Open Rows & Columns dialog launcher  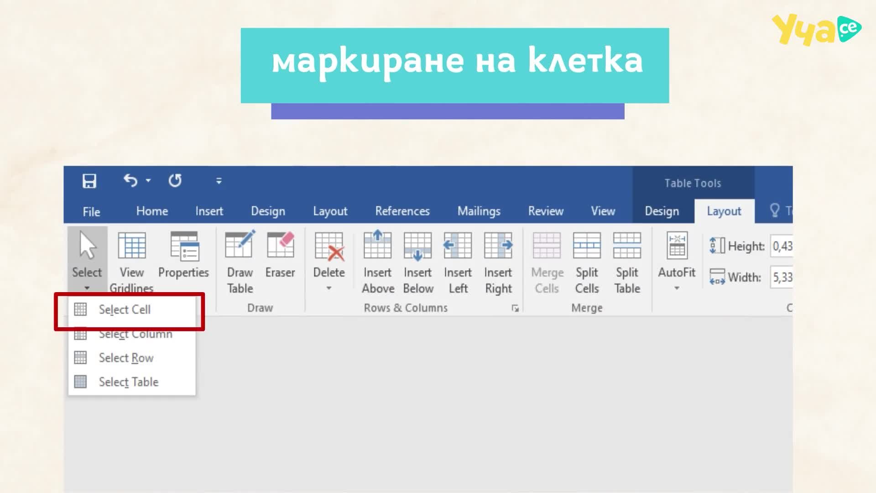(515, 309)
